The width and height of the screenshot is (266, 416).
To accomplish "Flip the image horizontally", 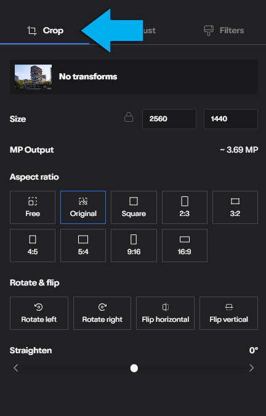I will tap(166, 313).
